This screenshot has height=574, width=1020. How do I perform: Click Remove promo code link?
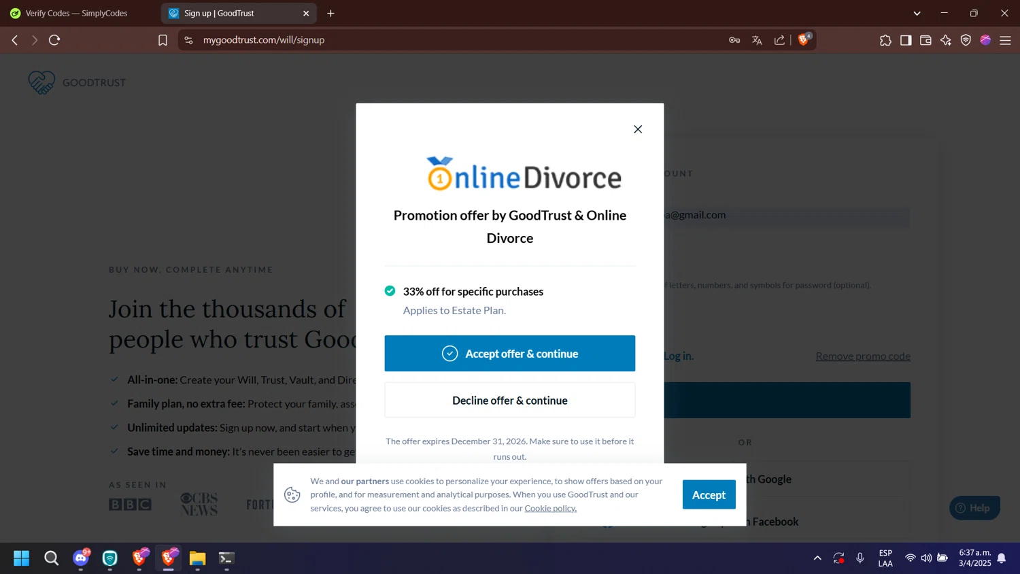tap(863, 356)
